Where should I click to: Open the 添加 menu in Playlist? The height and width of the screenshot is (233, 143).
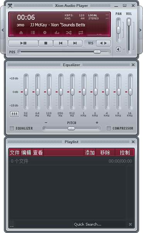[x=90, y=152]
